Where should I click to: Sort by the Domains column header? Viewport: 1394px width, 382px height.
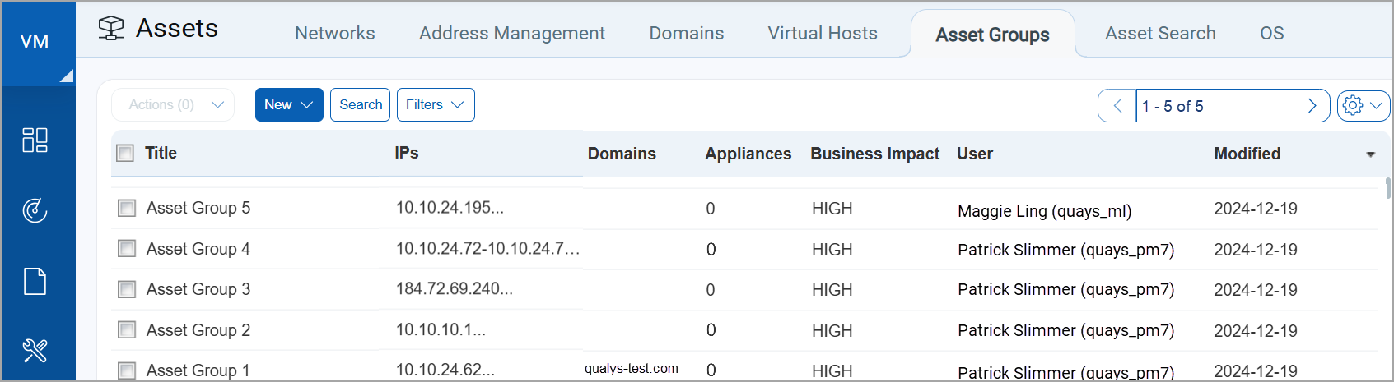point(622,154)
